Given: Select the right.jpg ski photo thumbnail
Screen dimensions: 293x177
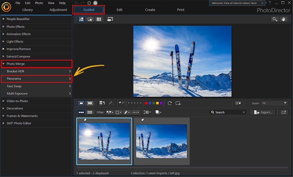Looking at the screenshot, I should [161, 141].
